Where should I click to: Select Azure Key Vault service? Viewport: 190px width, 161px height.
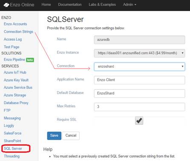click(x=16, y=80)
